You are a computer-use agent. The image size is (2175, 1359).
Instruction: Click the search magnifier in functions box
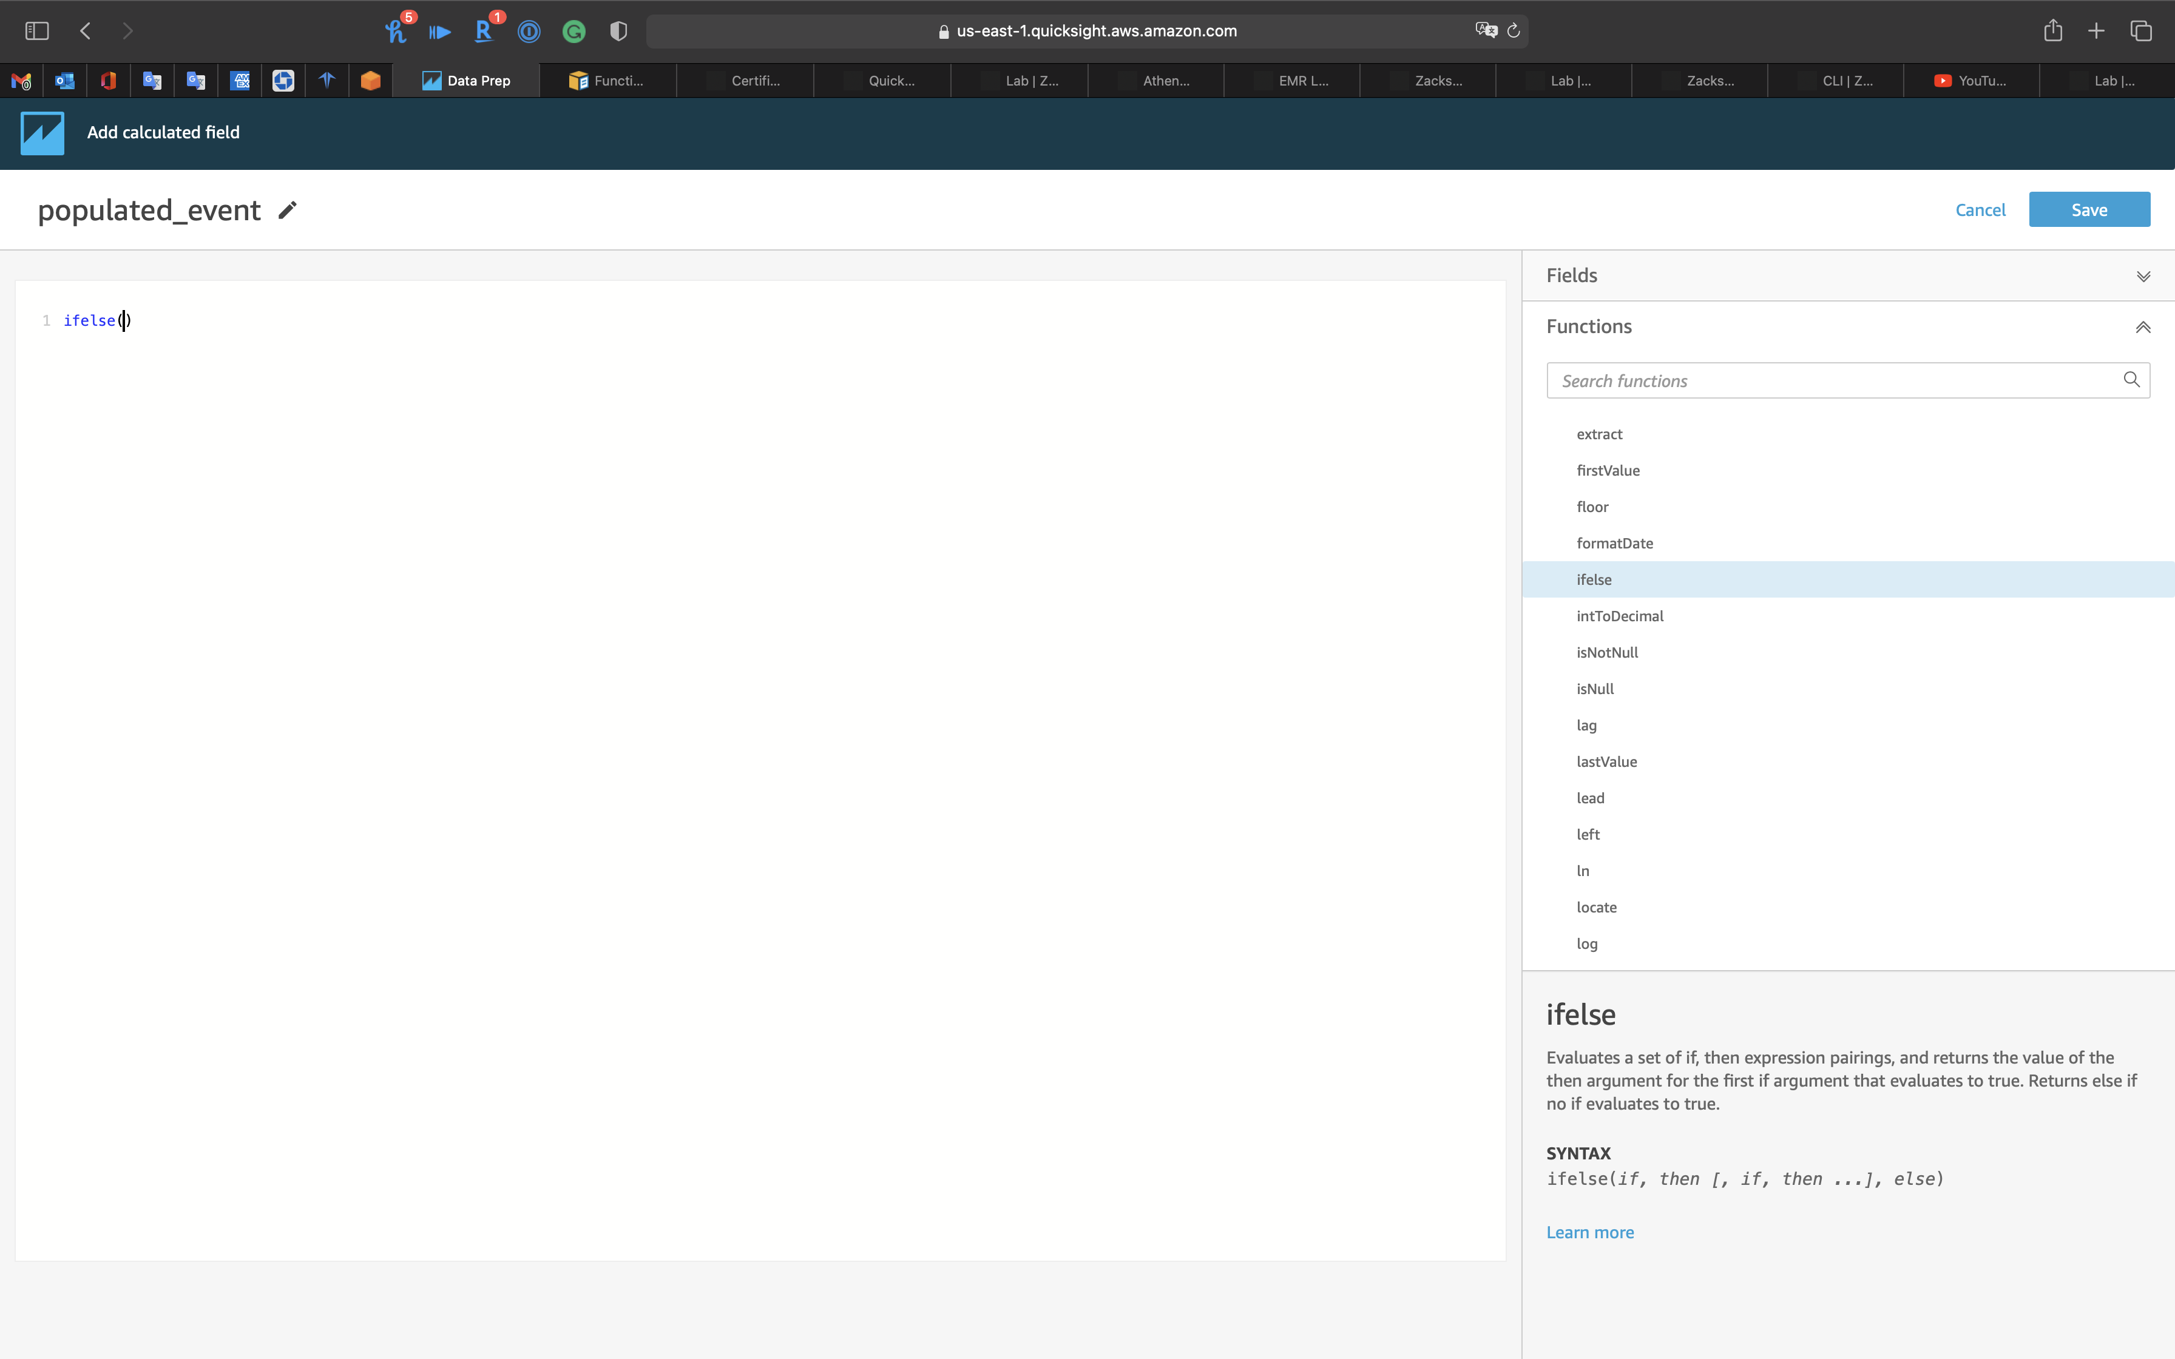[x=2131, y=380]
